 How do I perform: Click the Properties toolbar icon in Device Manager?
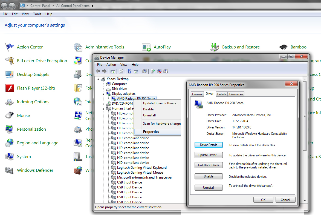coord(121,71)
